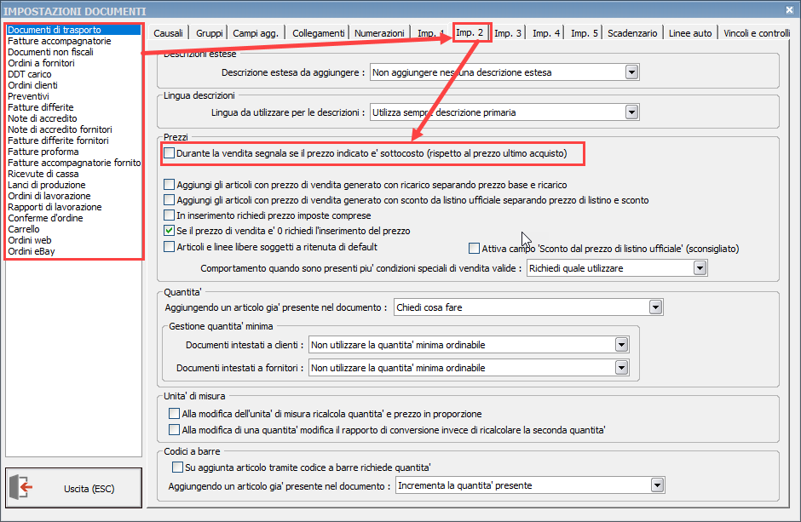Image resolution: width=801 pixels, height=522 pixels.
Task: Switch to the Vincoli e controlli tab
Action: pos(757,33)
